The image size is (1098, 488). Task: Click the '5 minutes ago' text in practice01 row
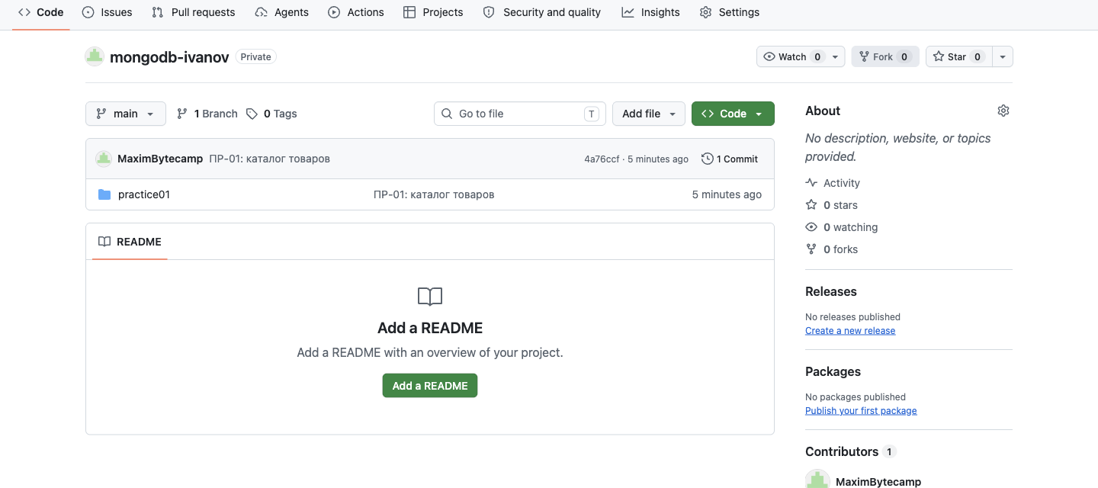[x=727, y=194]
